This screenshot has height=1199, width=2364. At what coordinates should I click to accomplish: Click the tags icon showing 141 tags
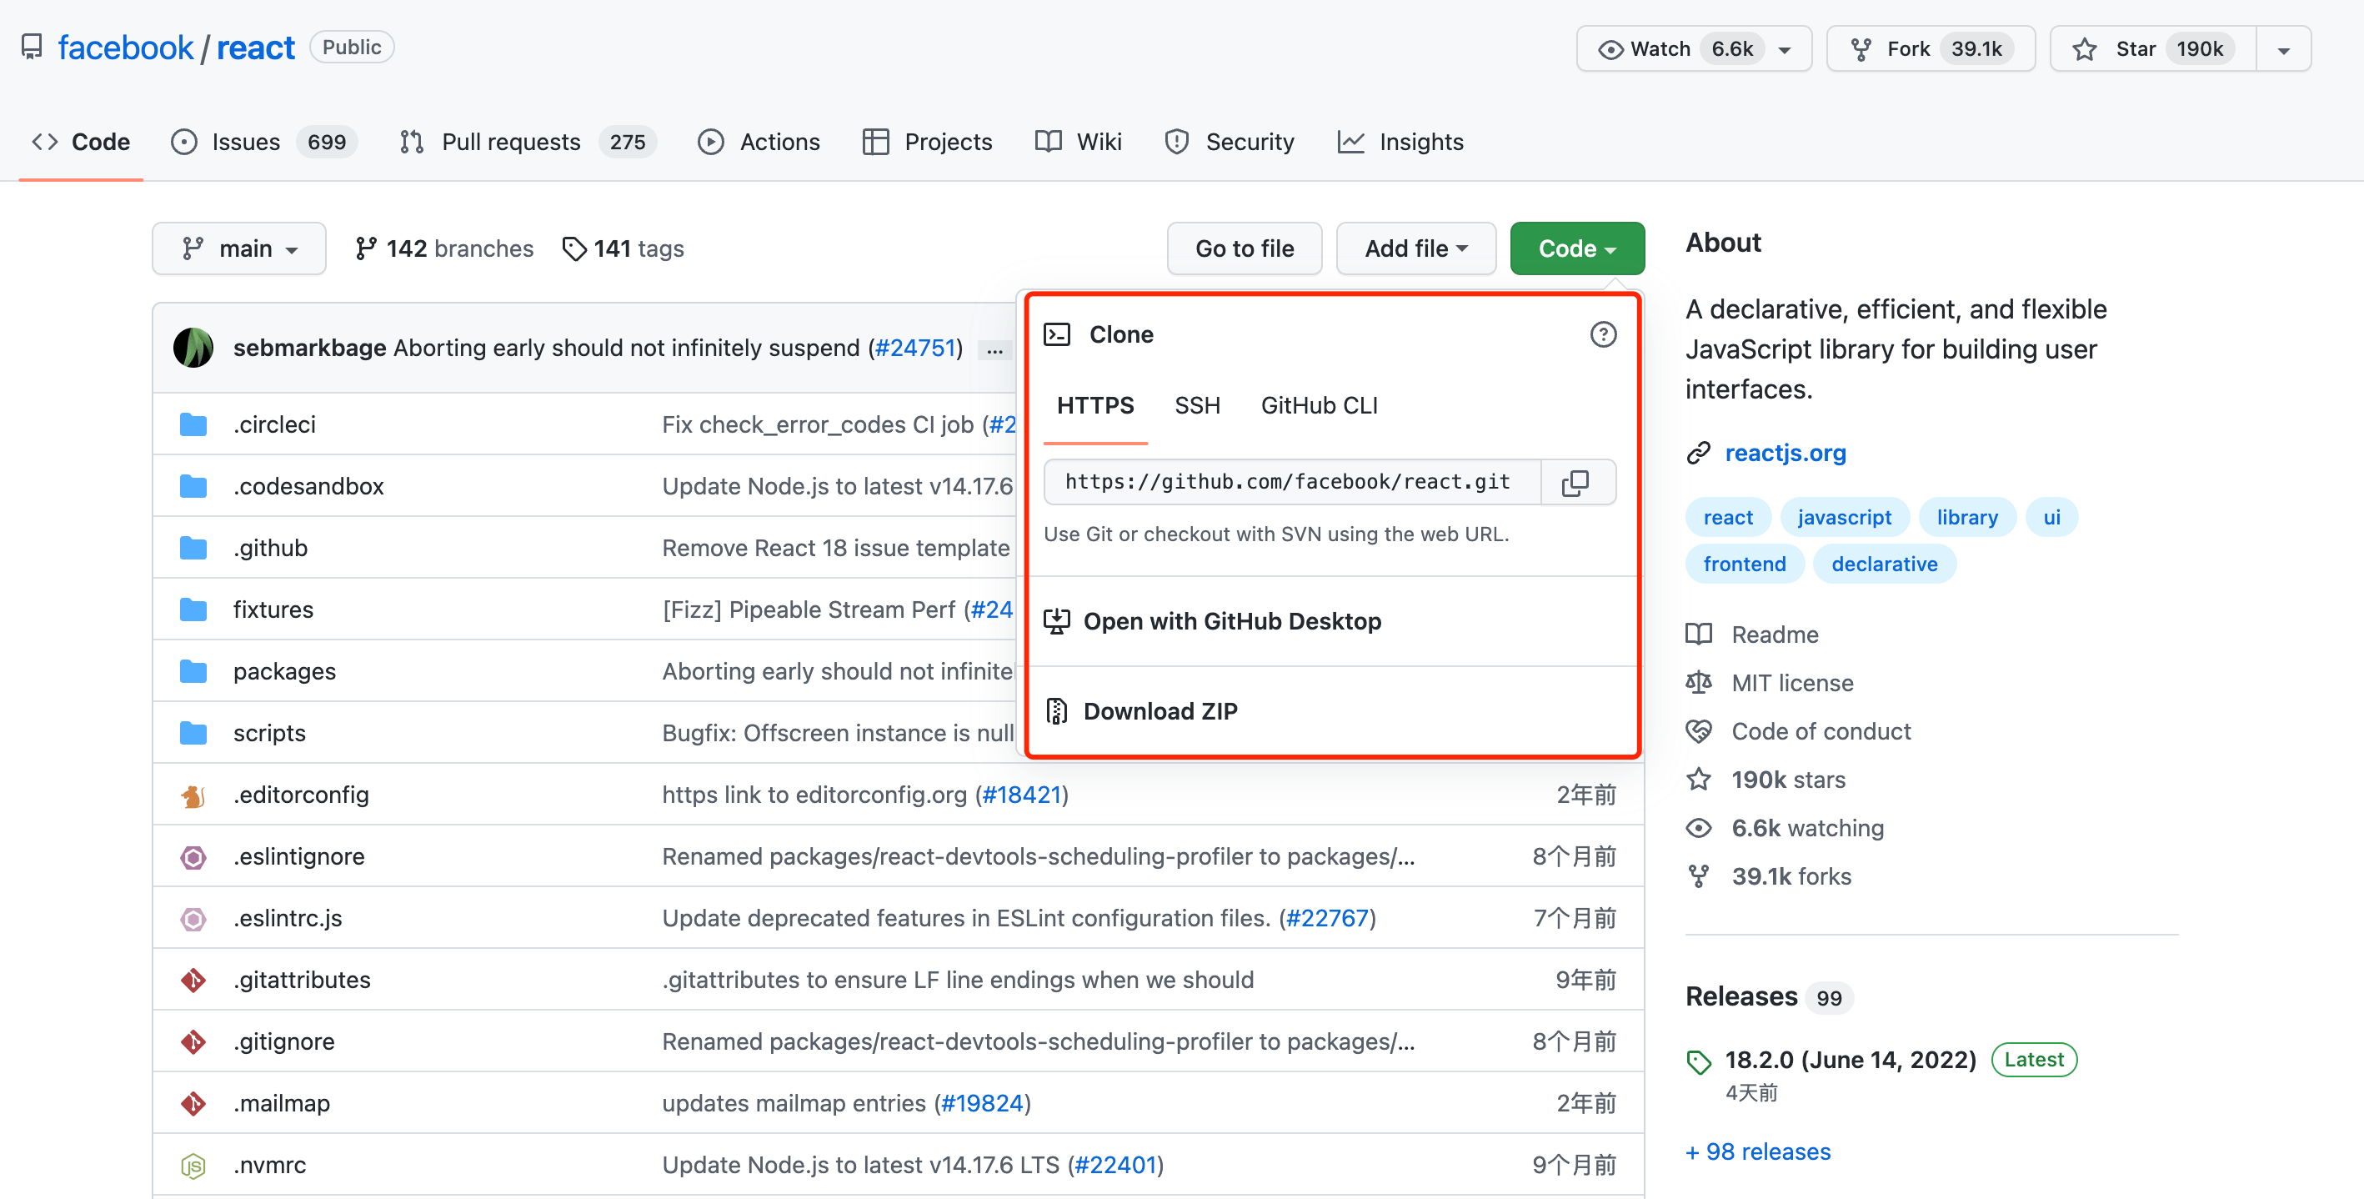pyautogui.click(x=573, y=248)
